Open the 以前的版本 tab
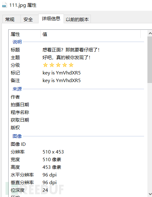Image resolution: width=152 pixels, height=197 pixels. coord(77,19)
